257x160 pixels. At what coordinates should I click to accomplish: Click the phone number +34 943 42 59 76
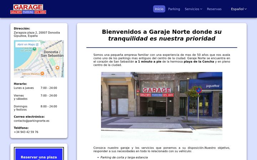[x=26, y=132]
